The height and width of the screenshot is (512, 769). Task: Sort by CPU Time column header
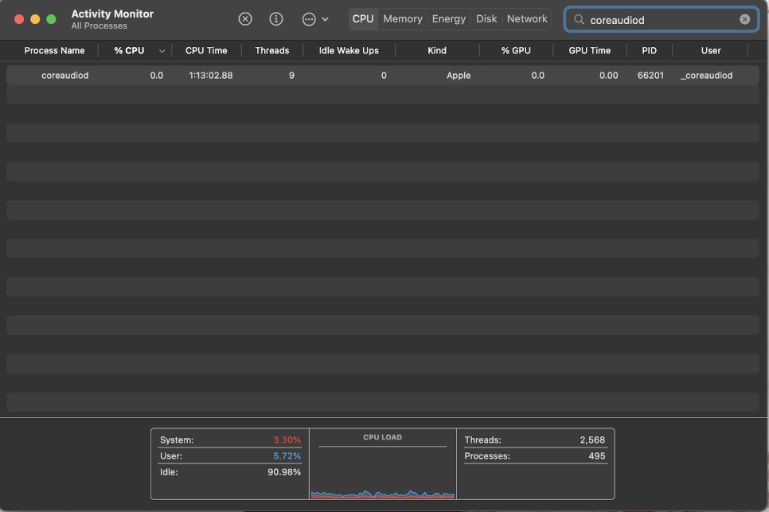206,51
